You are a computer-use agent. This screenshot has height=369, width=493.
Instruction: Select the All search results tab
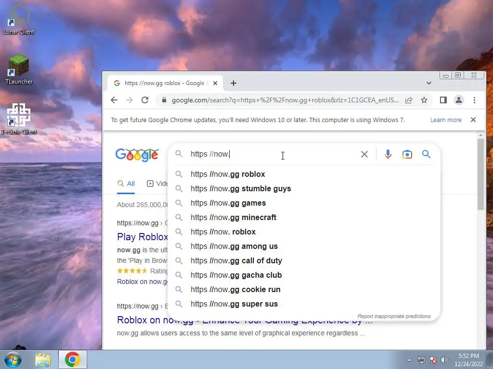pyautogui.click(x=126, y=184)
